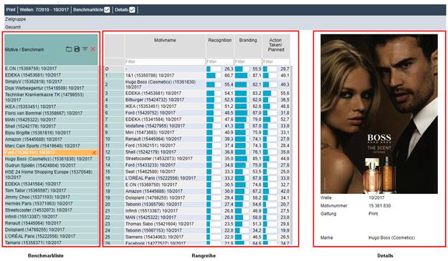This screenshot has width=448, height=261.
Task: Click Recognition value 60,7 for 1&1
Action: [229, 76]
